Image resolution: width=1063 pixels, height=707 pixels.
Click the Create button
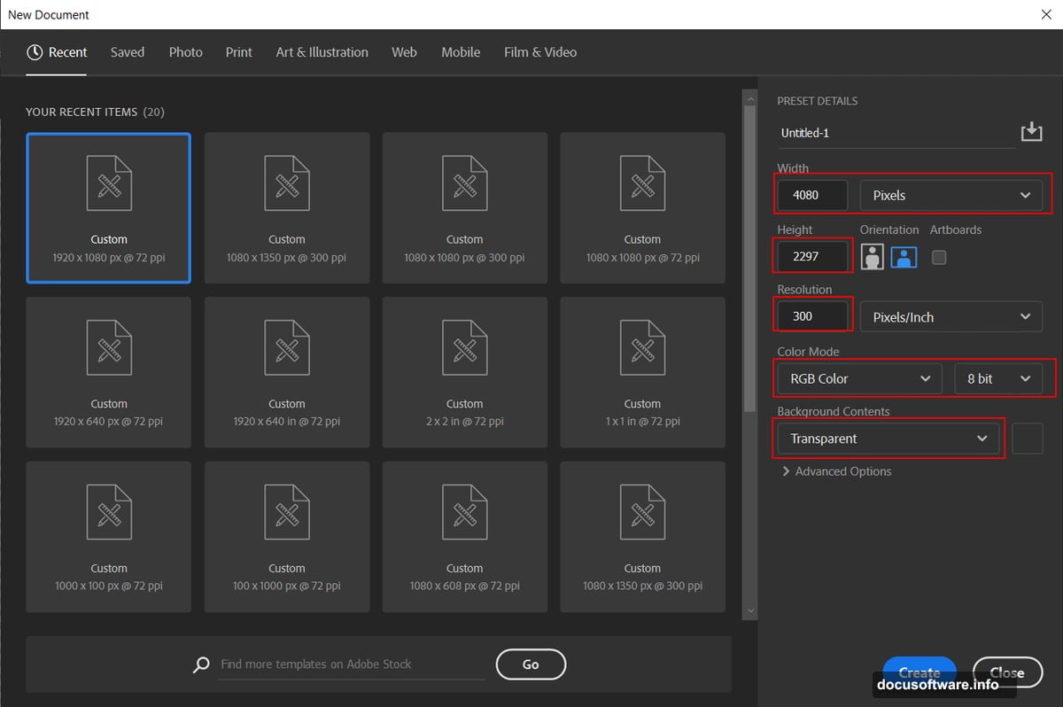919,672
